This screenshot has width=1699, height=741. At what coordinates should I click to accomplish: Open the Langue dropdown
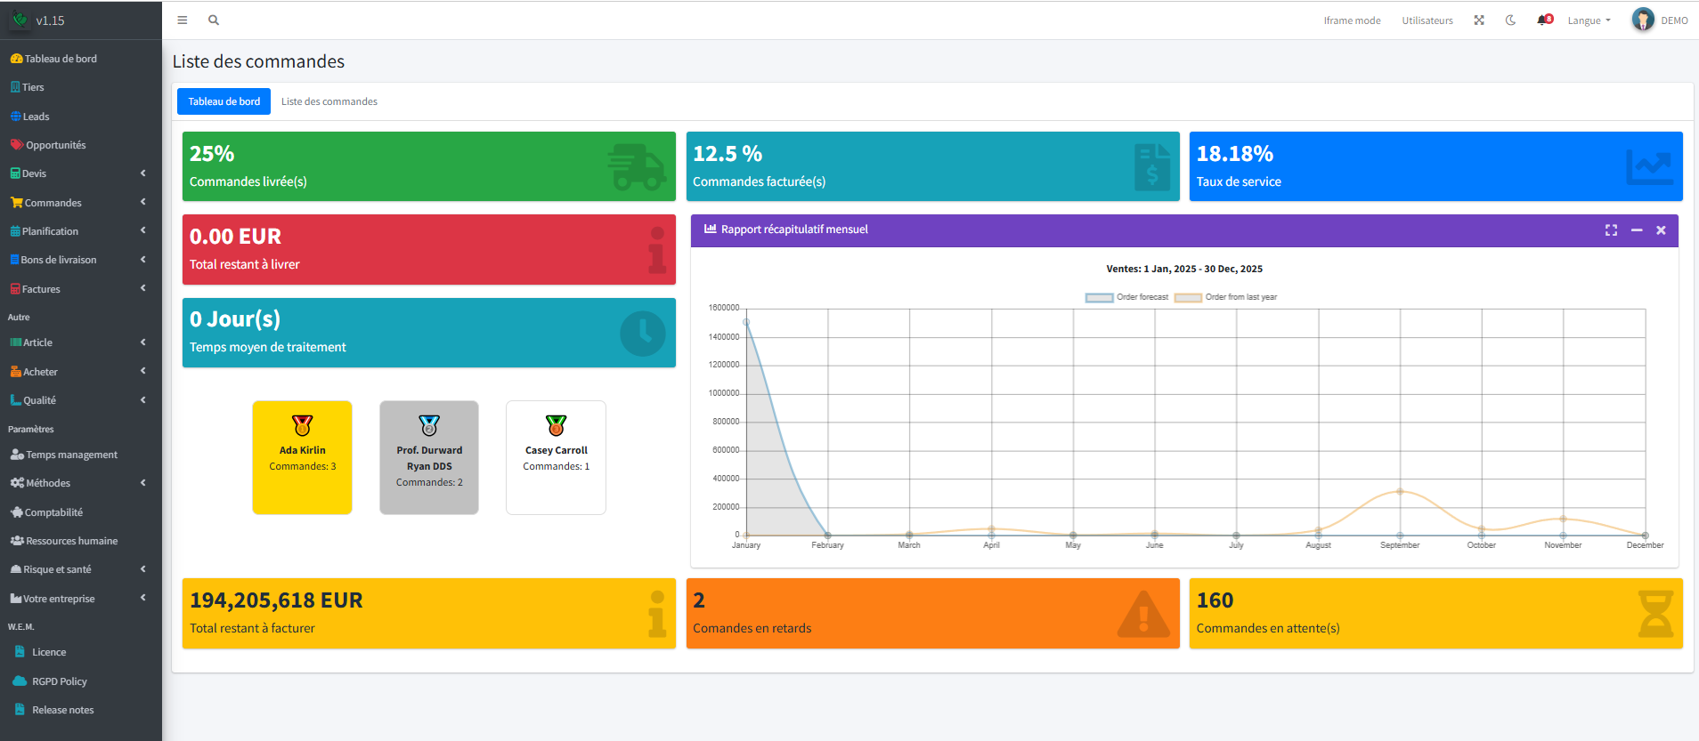1589,20
